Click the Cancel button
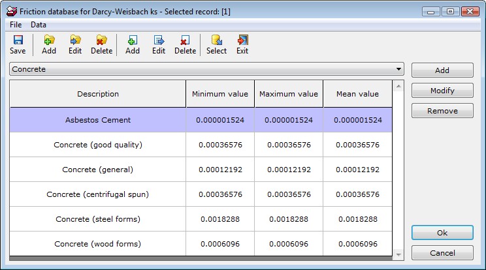Image resolution: width=486 pixels, height=270 pixels. pyautogui.click(x=442, y=253)
